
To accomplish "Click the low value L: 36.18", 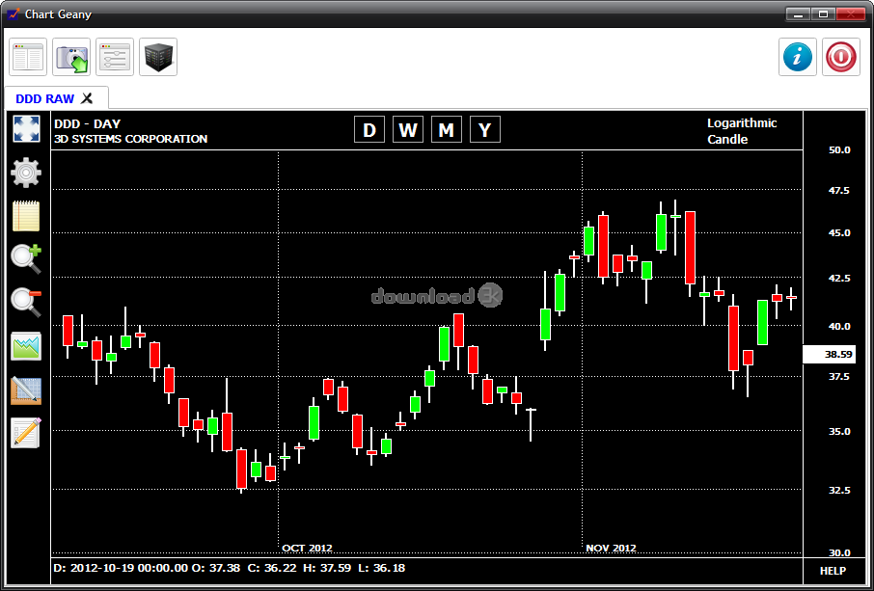I will pos(382,568).
